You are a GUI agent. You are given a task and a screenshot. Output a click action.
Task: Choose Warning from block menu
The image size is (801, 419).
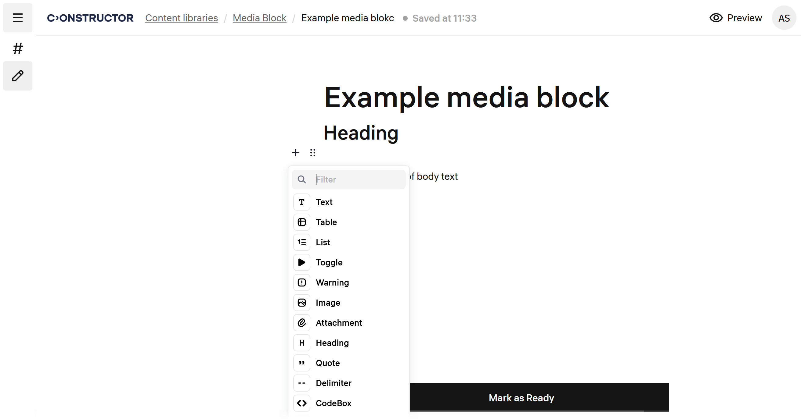tap(332, 283)
